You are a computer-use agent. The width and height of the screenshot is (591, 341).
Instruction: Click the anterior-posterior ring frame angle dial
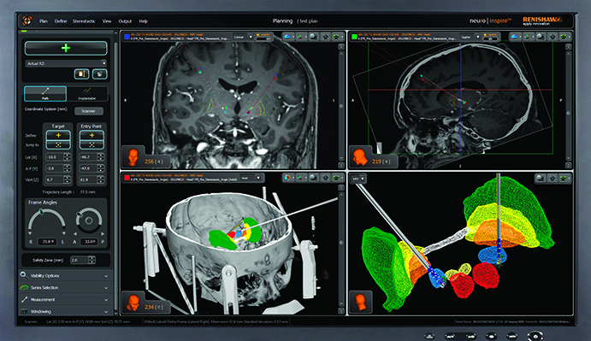click(89, 220)
